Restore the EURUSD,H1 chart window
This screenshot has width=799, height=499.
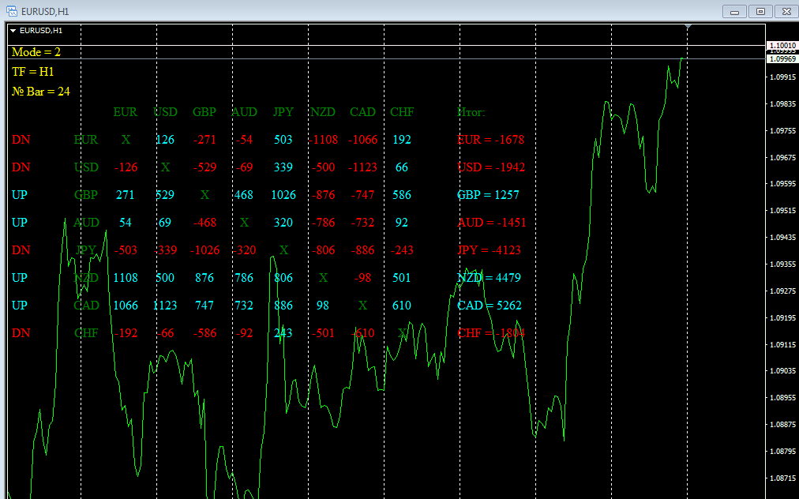[760, 11]
